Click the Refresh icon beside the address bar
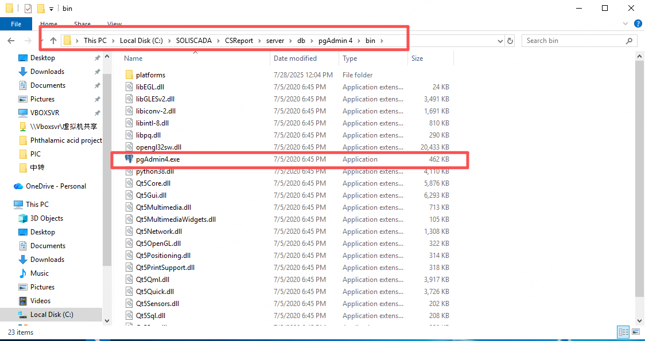 tap(512, 41)
